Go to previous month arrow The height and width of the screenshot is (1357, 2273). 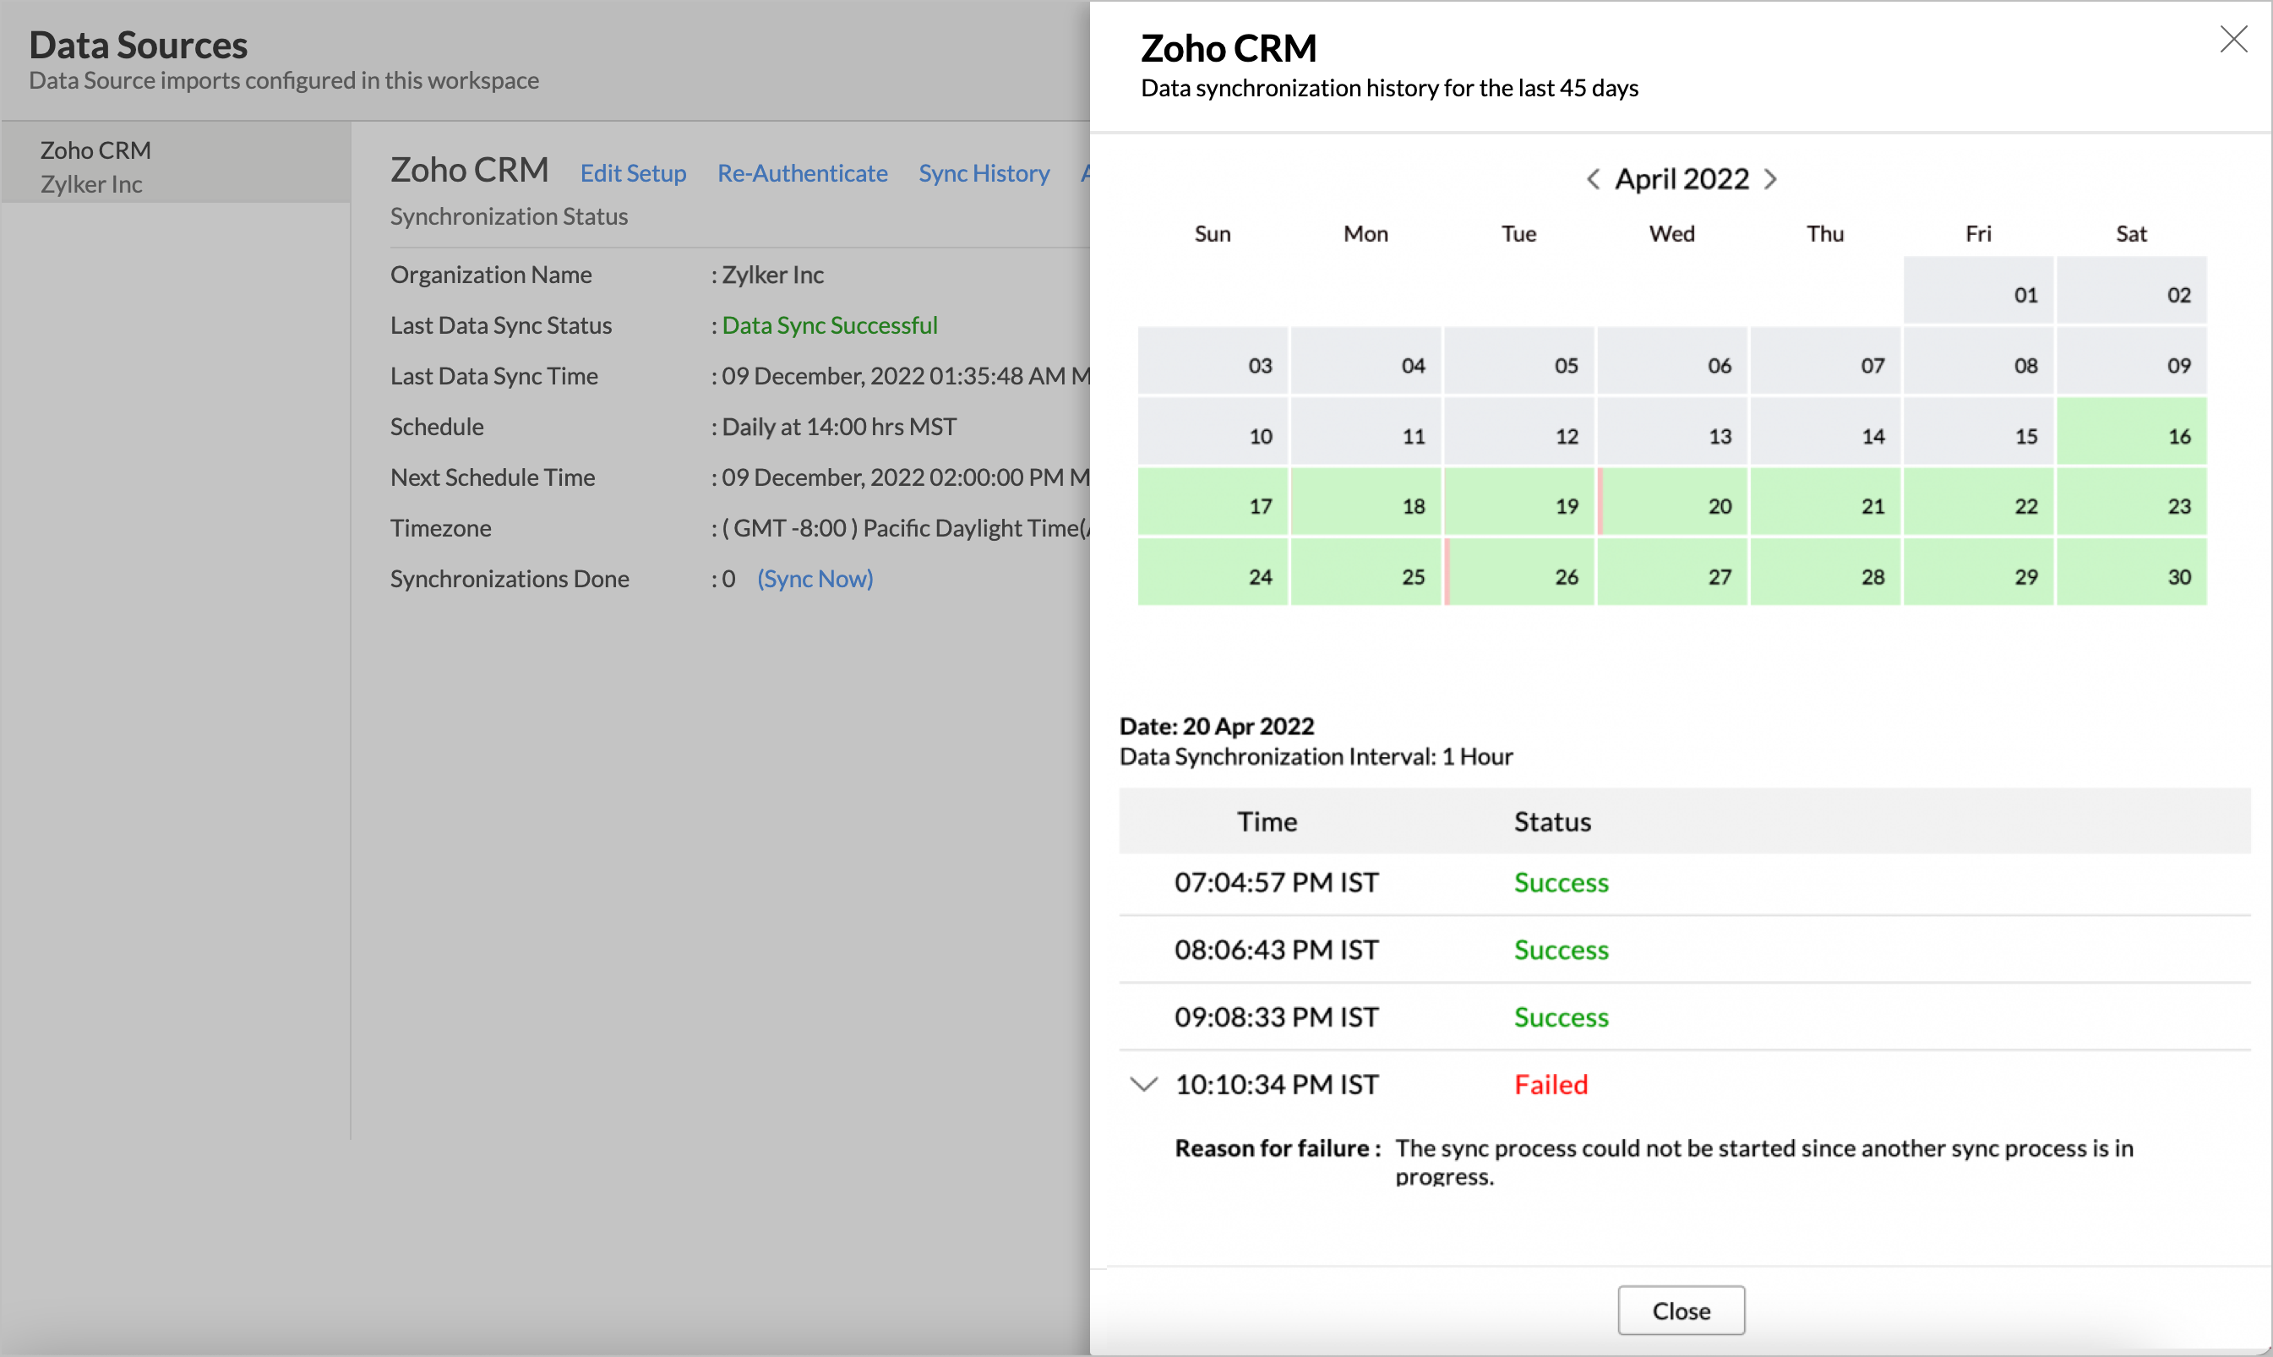pos(1593,178)
